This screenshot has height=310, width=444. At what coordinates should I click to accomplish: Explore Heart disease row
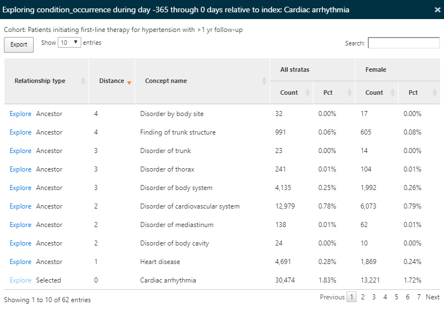click(20, 262)
